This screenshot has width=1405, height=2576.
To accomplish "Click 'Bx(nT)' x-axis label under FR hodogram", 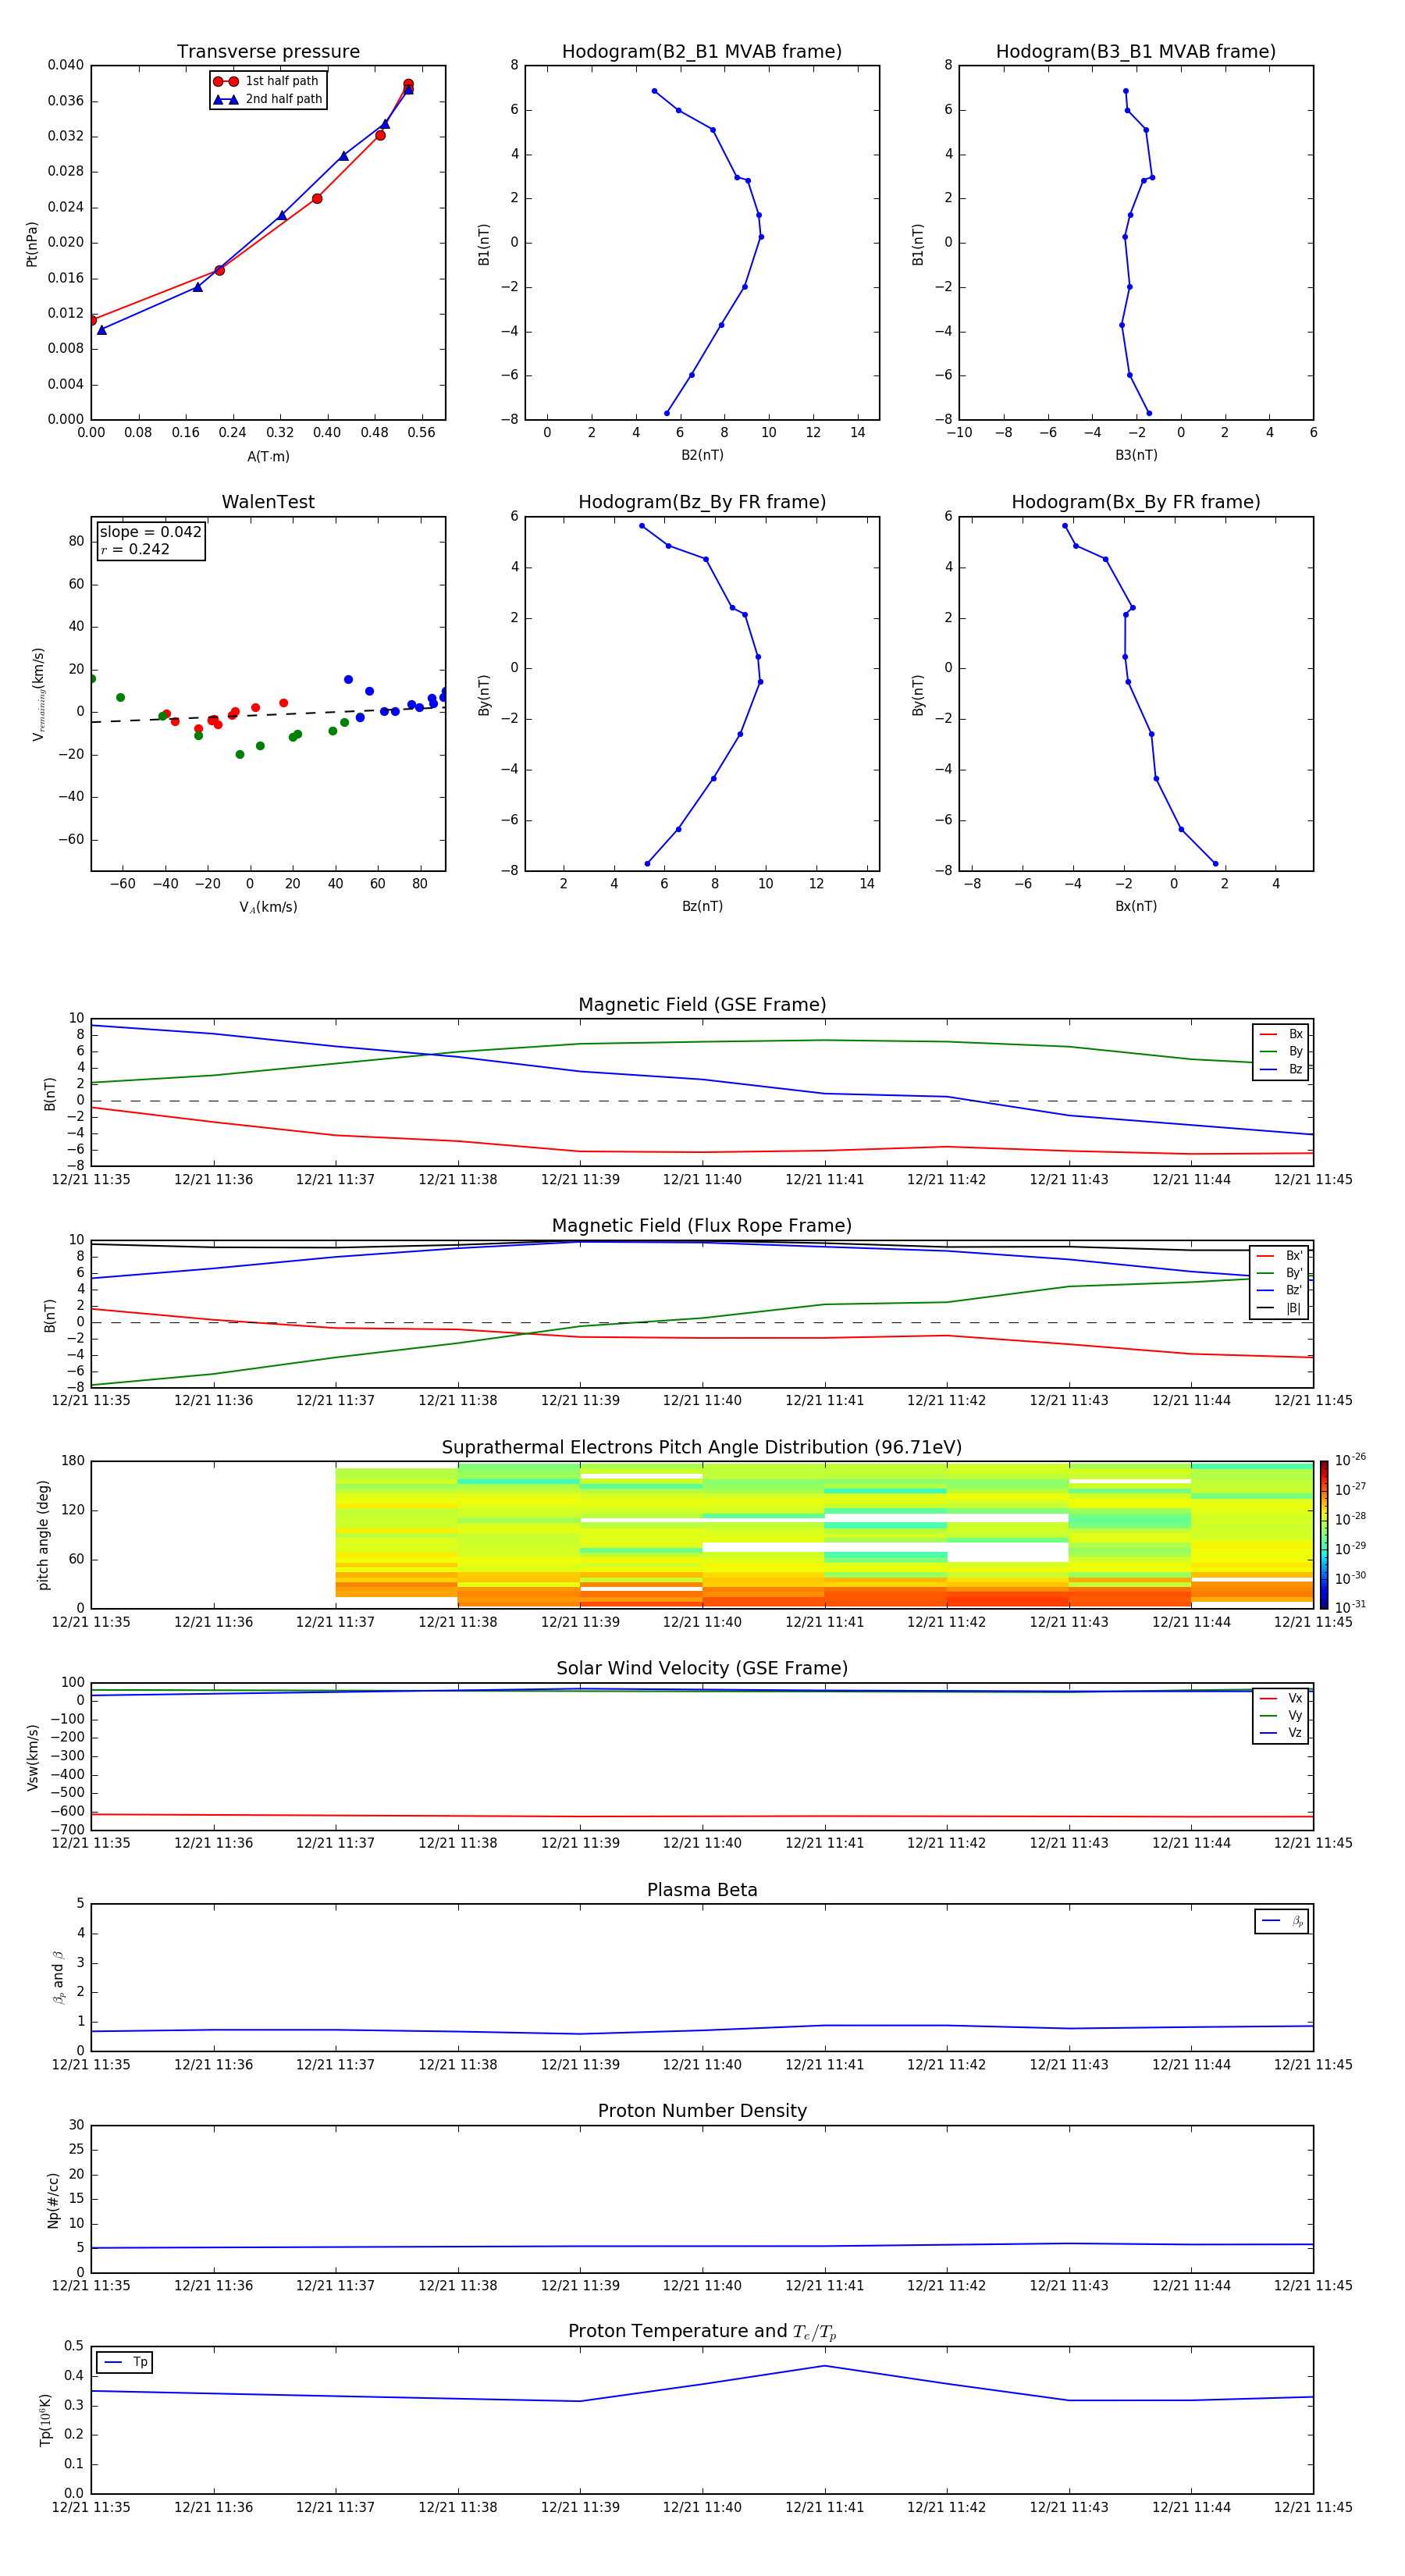I will tap(1136, 906).
